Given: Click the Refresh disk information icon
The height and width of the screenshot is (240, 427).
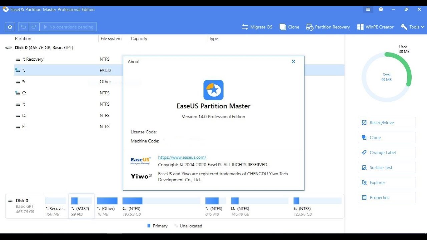Looking at the screenshot, I should tap(10, 27).
